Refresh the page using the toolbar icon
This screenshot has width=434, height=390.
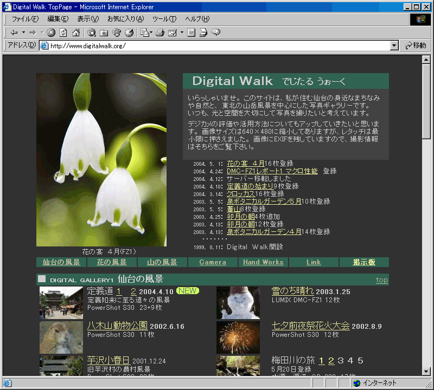coord(63,32)
